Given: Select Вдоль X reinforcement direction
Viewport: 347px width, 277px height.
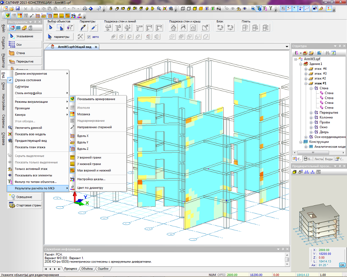Looking at the screenshot, I should coord(83,136).
